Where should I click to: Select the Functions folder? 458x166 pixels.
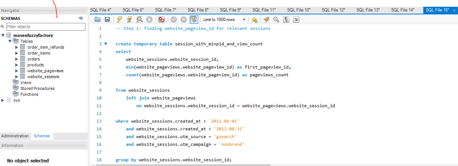(29, 94)
